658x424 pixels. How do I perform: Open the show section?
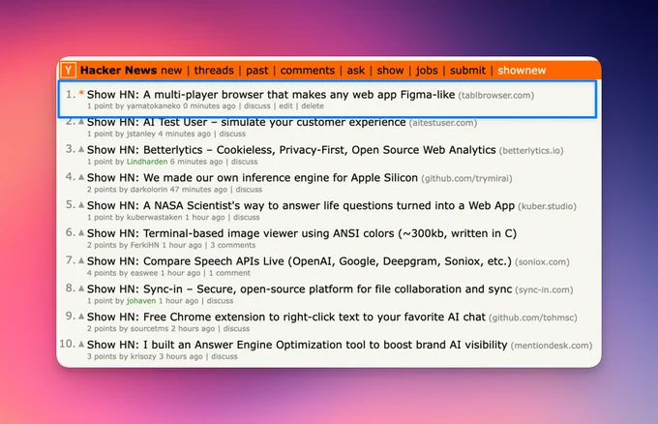tap(390, 70)
